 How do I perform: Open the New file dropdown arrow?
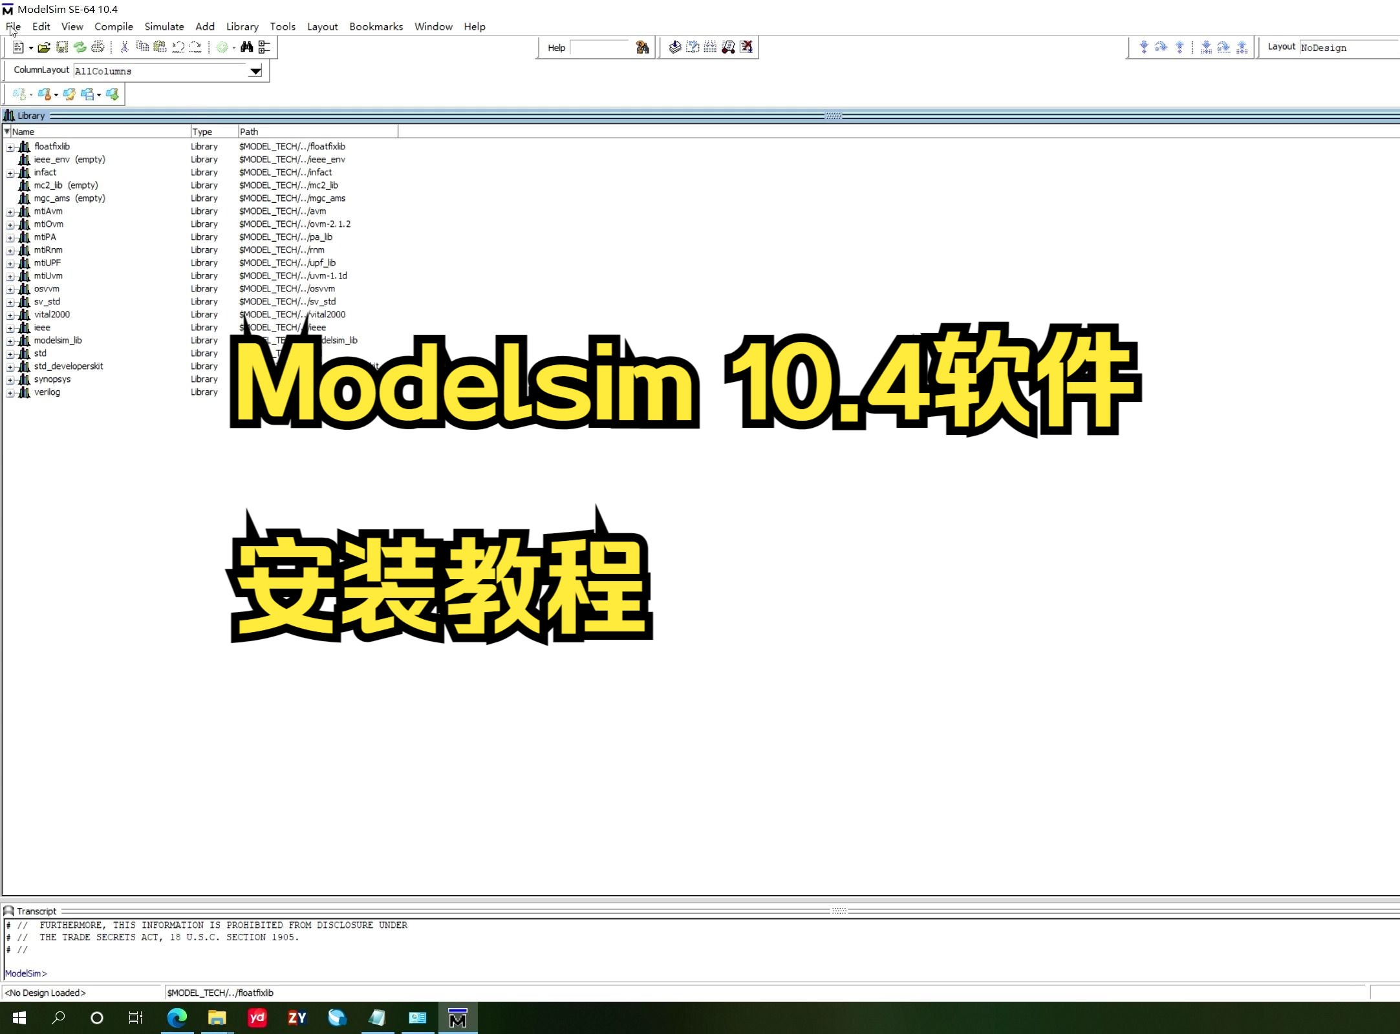pos(30,48)
